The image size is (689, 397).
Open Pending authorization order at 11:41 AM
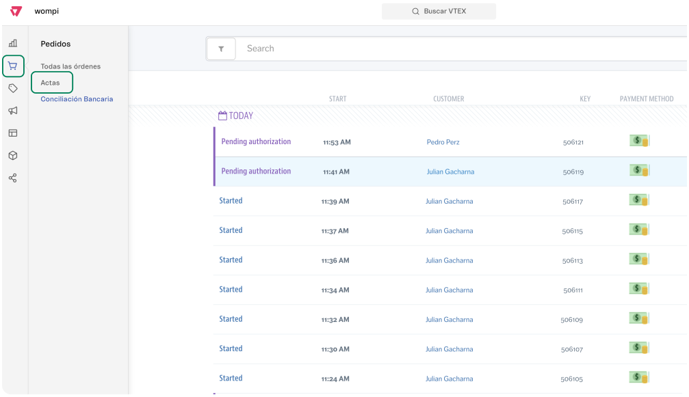pyautogui.click(x=256, y=172)
